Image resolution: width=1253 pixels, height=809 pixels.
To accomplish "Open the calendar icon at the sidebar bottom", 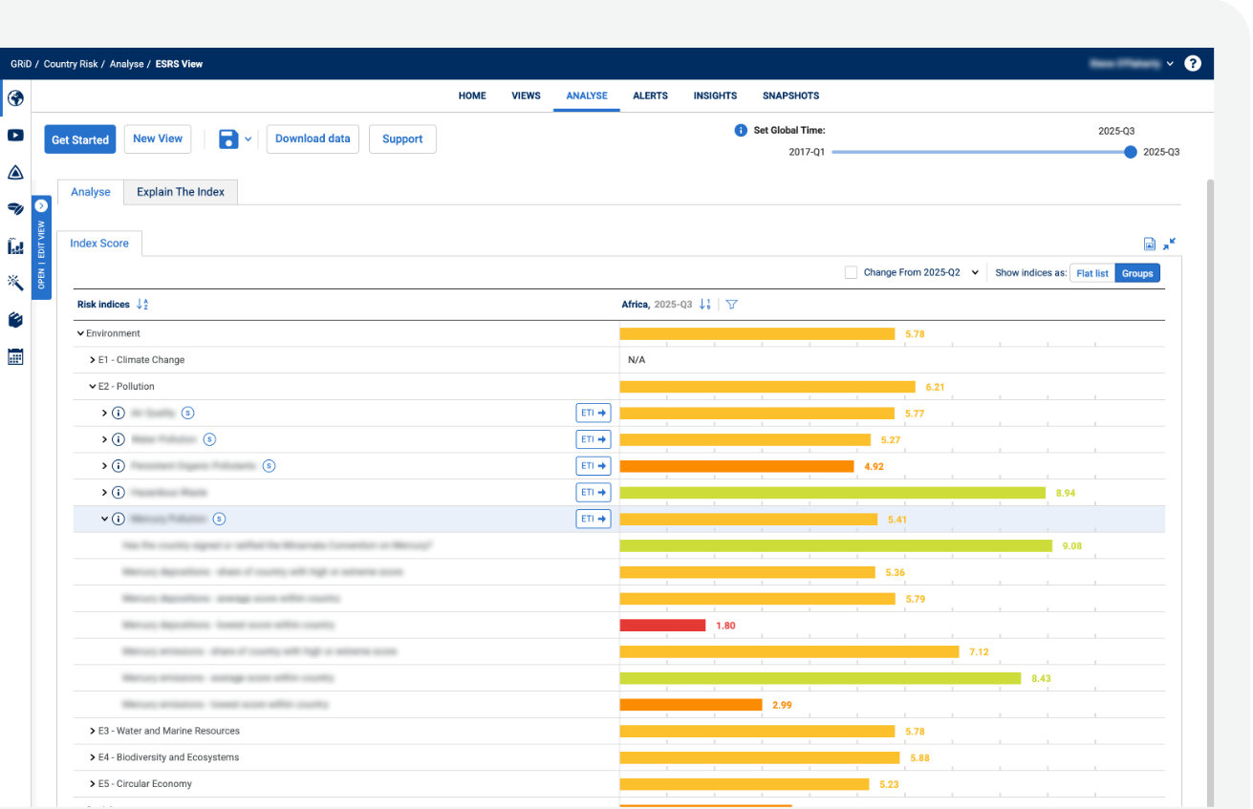I will [x=15, y=355].
